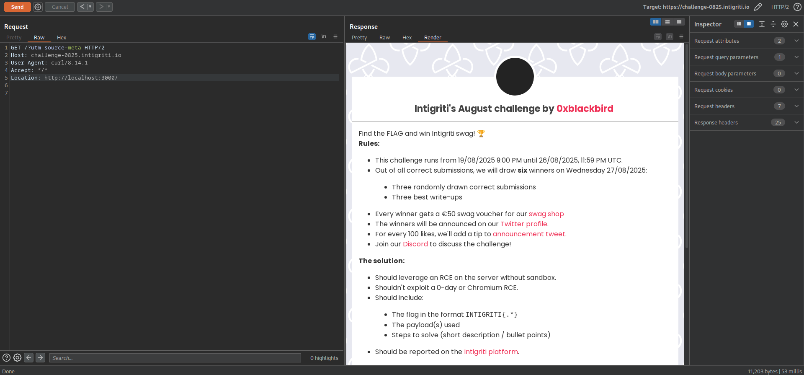804x375 pixels.
Task: Click the User-Agent curl/8.14.1 line
Action: point(49,62)
